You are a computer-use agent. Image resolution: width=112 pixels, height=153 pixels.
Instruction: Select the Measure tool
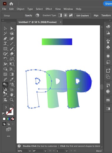(x=5, y=79)
